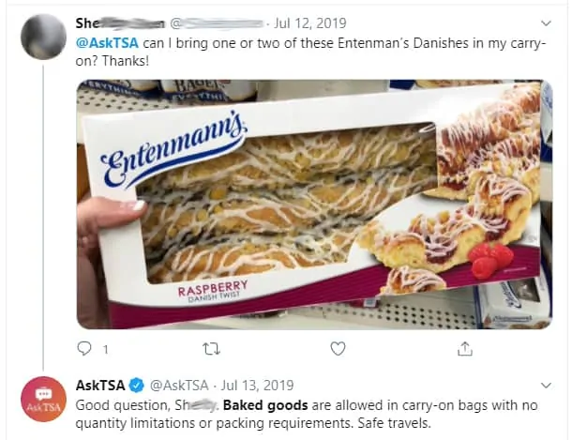Retweet the Danishes question tweet
This screenshot has width=572, height=440.
pos(212,349)
